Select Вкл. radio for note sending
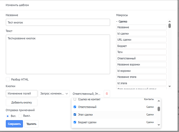Screen dimensions: 179x132 pyautogui.click(x=8, y=116)
